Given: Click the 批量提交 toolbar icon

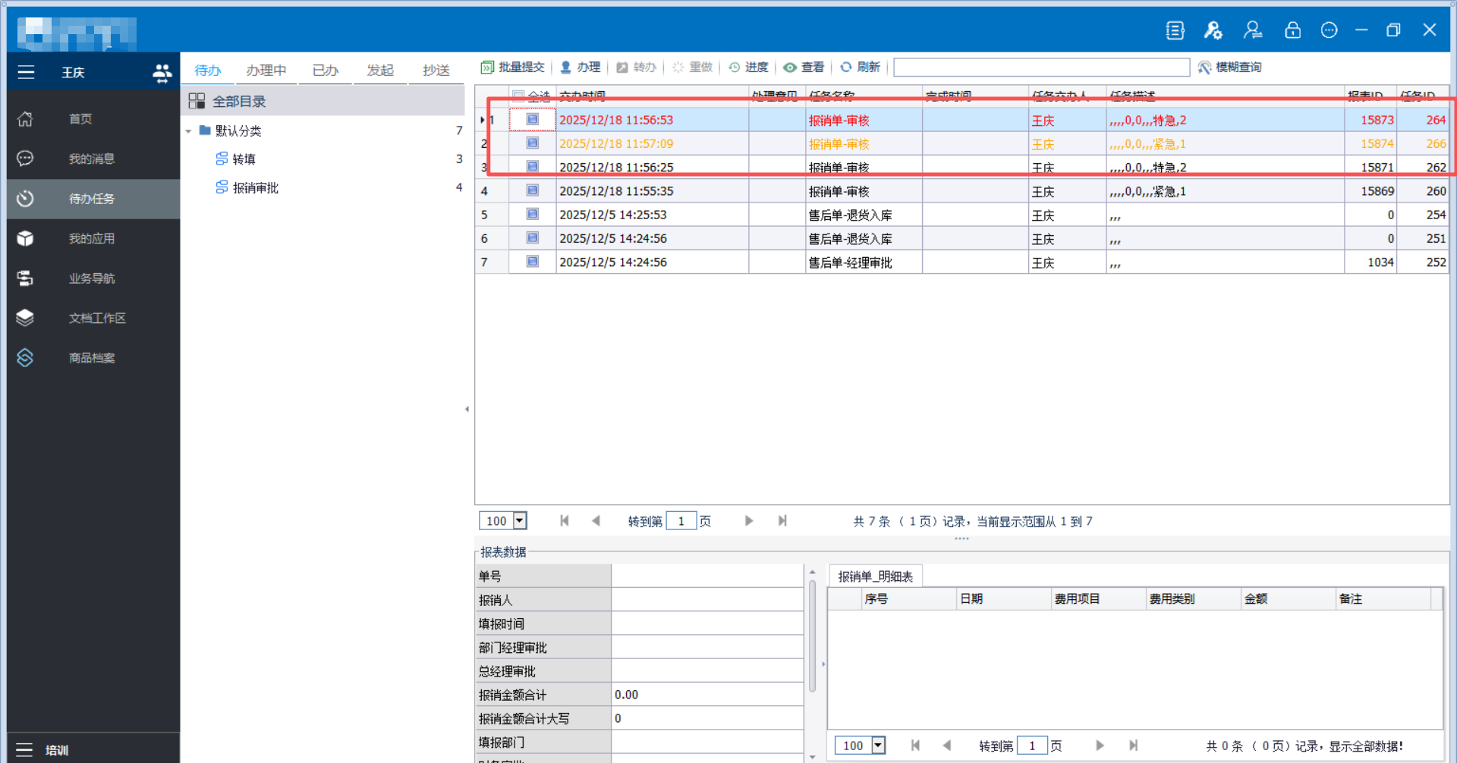Looking at the screenshot, I should click(487, 68).
